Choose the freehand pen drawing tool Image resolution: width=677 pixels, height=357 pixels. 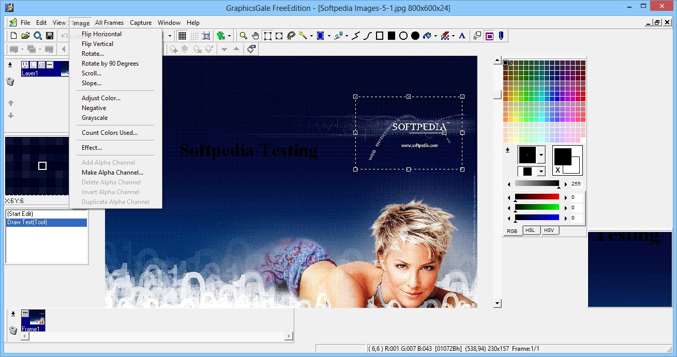click(338, 36)
